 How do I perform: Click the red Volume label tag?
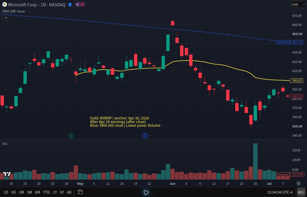[x=283, y=174]
